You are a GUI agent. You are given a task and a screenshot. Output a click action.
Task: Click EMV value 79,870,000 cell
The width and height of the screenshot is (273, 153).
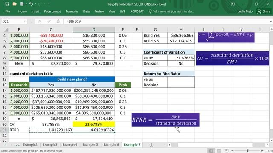(94, 63)
